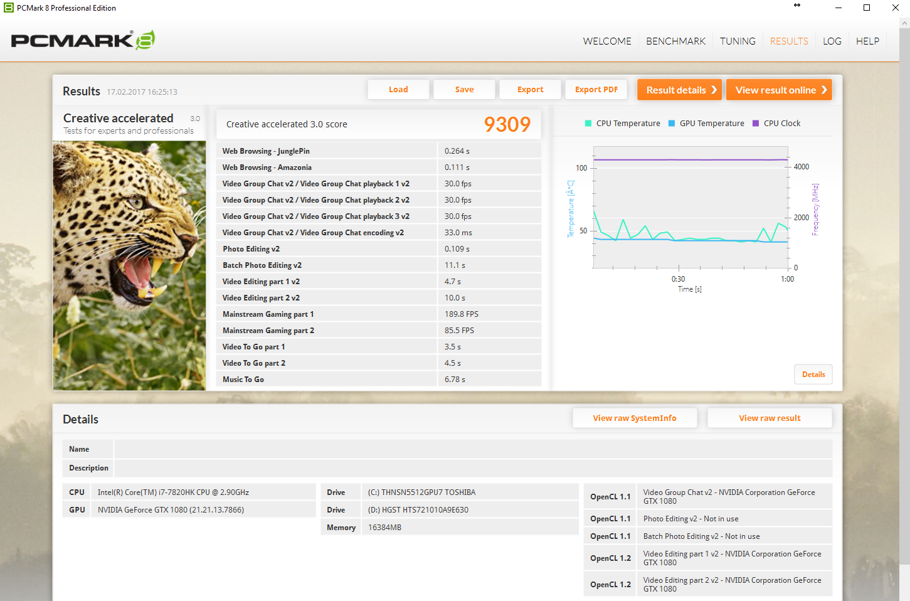Click the PCMark 8 title bar app icon
The image size is (910, 601).
[x=9, y=8]
